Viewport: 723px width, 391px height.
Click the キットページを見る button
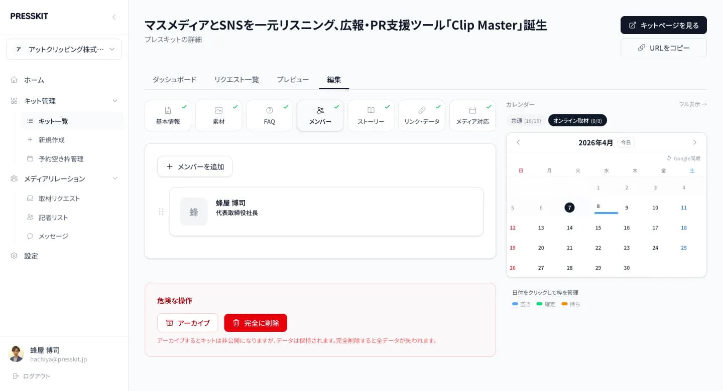tap(664, 25)
